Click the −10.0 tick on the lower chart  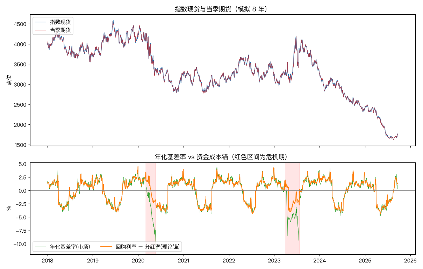(x=20, y=244)
